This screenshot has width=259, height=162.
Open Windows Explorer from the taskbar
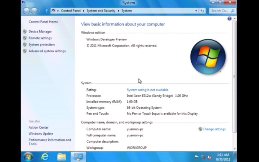61,156
